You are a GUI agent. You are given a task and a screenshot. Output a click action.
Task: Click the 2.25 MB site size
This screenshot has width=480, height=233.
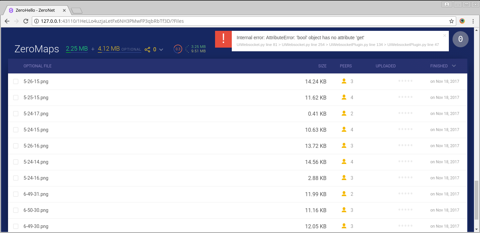click(77, 49)
